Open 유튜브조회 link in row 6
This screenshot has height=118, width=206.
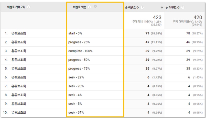[19, 77]
